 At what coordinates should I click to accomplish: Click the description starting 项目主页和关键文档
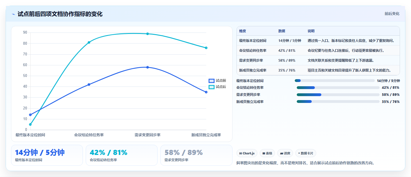(x=349, y=70)
